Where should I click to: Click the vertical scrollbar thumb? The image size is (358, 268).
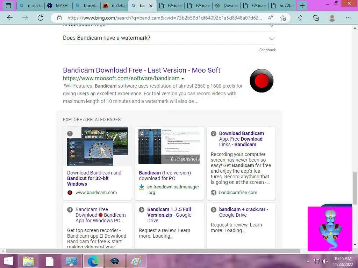(x=355, y=188)
